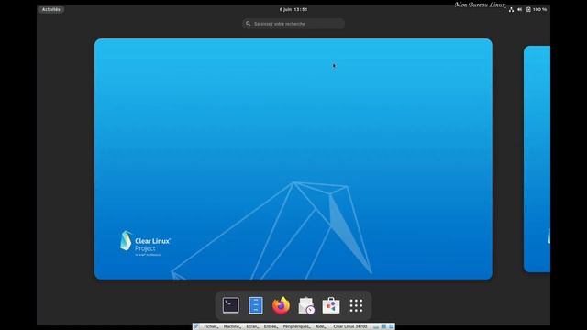
Task: Click 'Clear Linux 34700' label in the mini toolbar
Action: (x=350, y=326)
